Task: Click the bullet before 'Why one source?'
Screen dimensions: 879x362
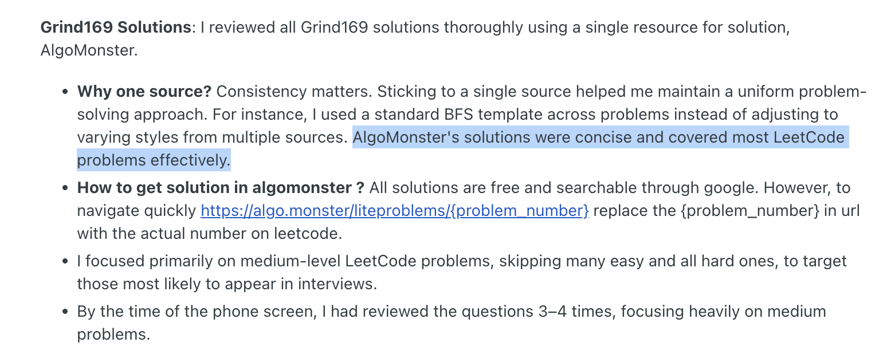Action: [65, 92]
